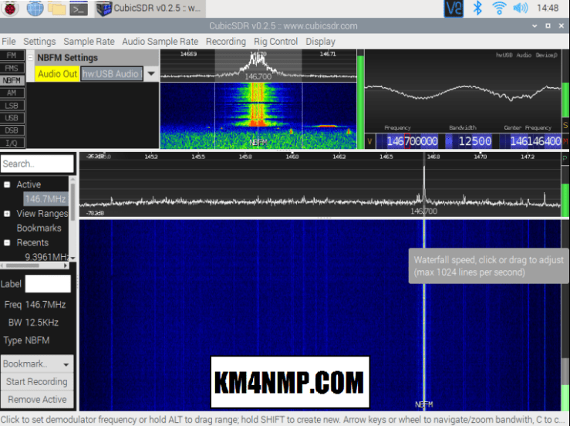Open the Bookmark dropdown
570x426 pixels.
pyautogui.click(x=37, y=363)
